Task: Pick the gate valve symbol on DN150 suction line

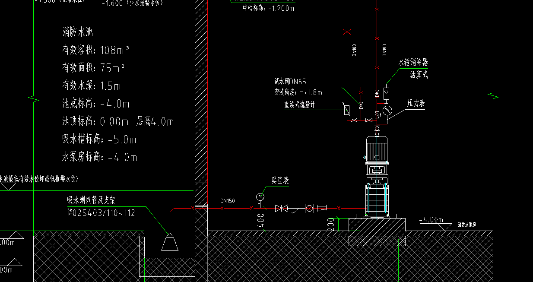Action: 282,208
